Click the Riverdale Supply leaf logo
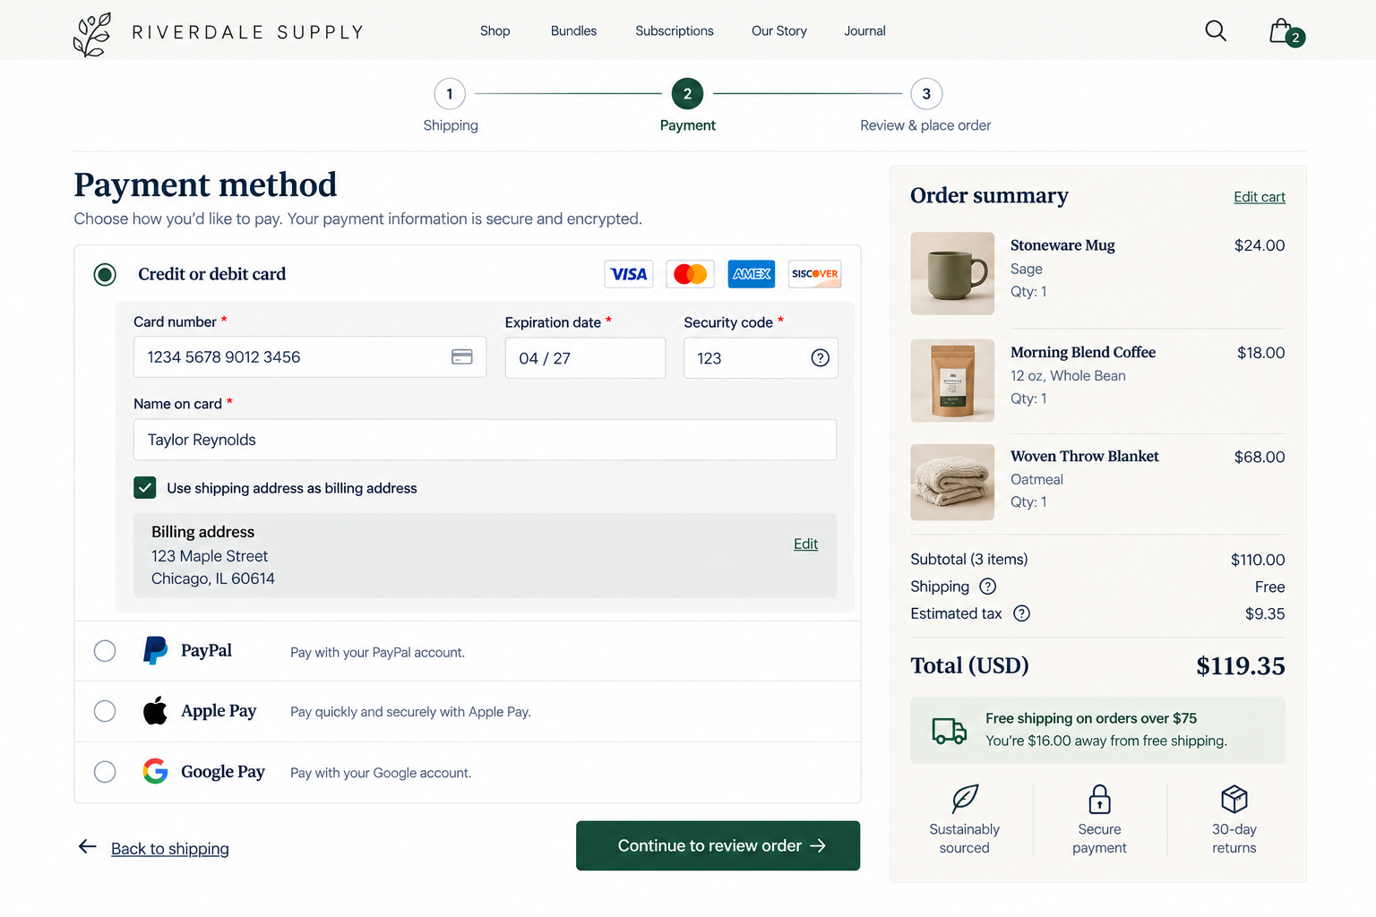This screenshot has width=1376, height=917. click(92, 34)
